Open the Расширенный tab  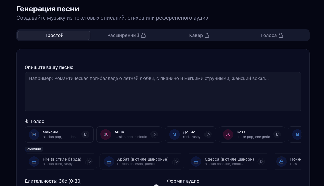click(x=126, y=35)
